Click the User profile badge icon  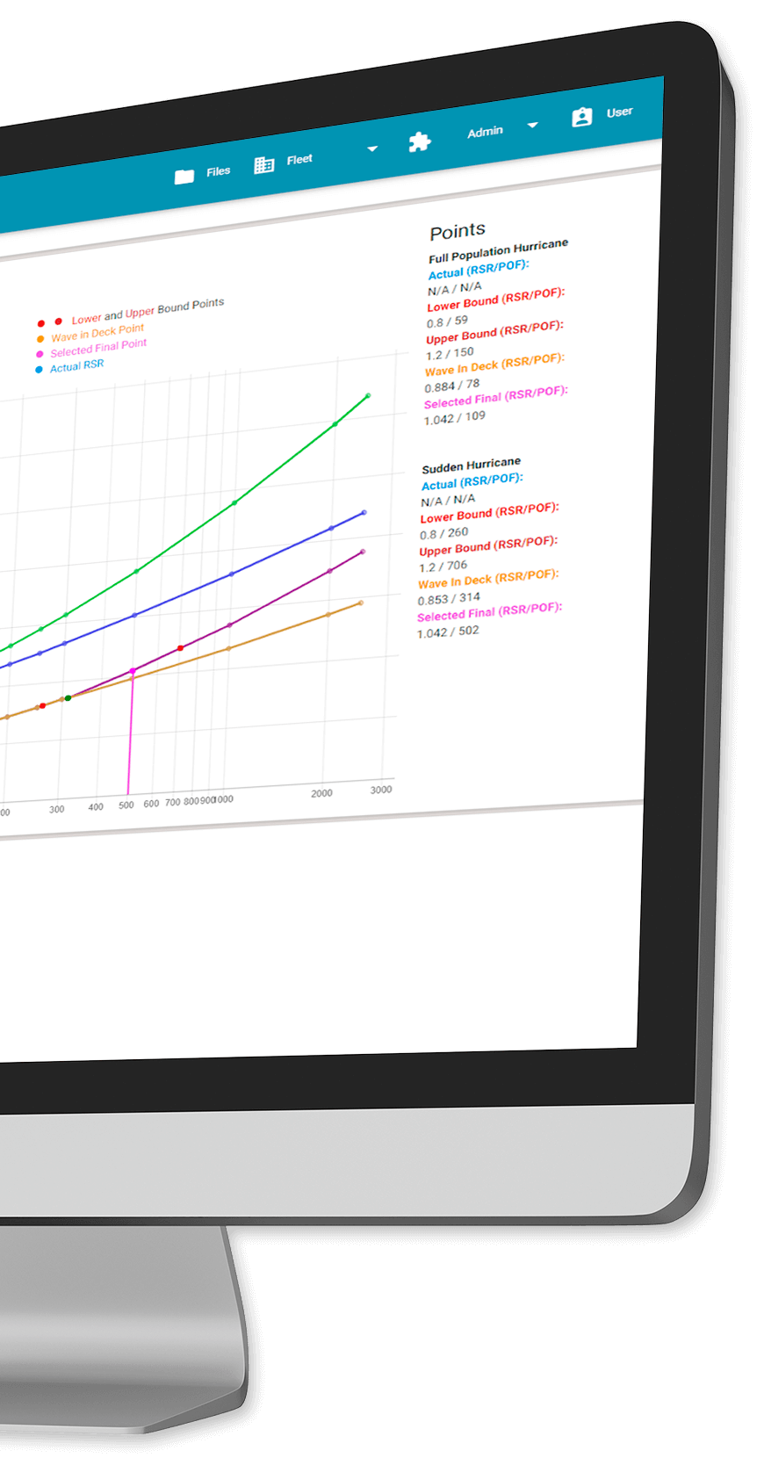pos(581,118)
